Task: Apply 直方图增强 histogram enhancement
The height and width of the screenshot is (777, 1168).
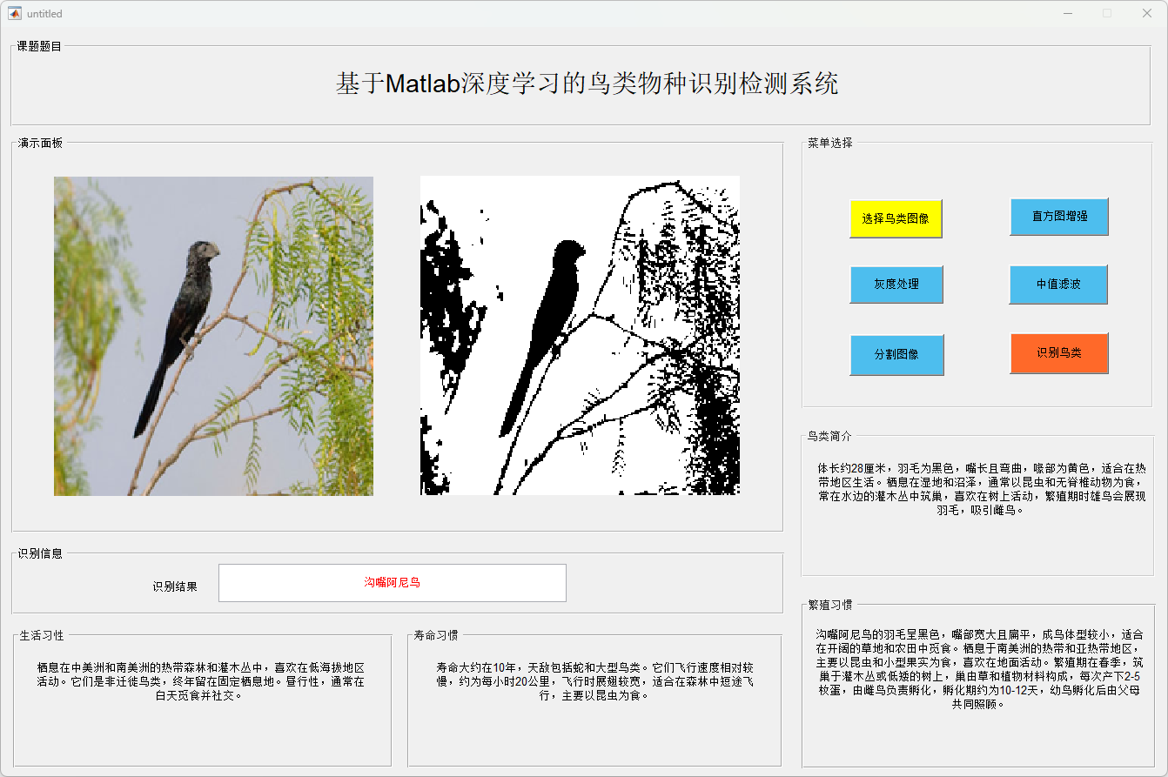Action: 1059,217
